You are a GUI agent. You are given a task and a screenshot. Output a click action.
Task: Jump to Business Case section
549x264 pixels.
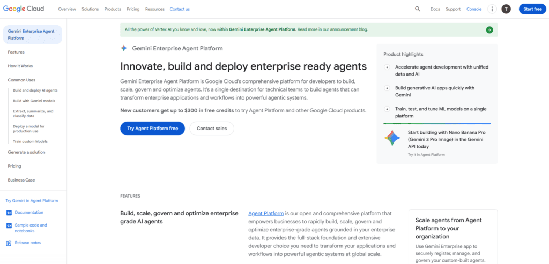pos(21,180)
